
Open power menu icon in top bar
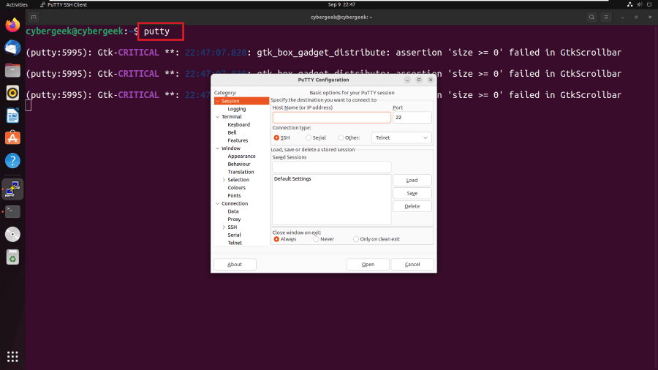[649, 4]
